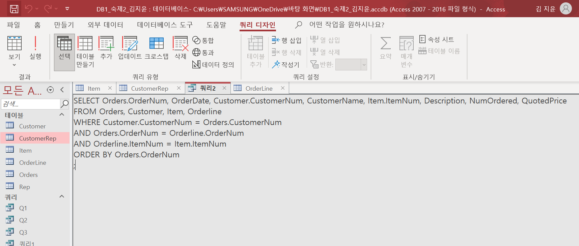Choose 업데이트 (Update) query type
The height and width of the screenshot is (246, 579).
pyautogui.click(x=130, y=49)
